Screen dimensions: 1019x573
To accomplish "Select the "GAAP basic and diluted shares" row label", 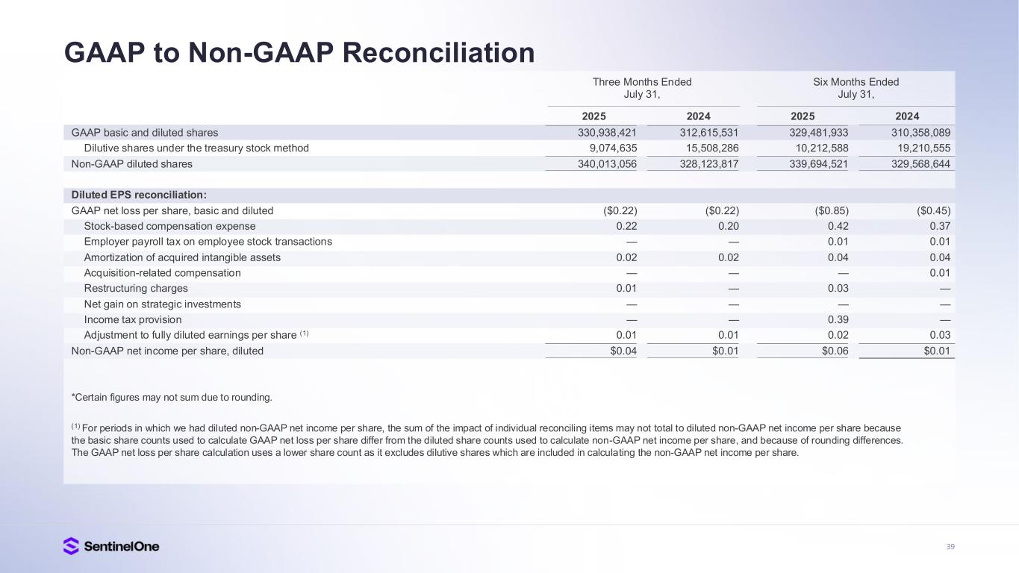I will (x=145, y=133).
